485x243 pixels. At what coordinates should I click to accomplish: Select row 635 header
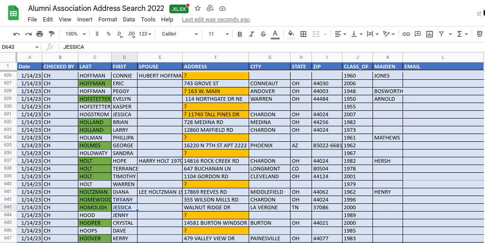coord(8,145)
